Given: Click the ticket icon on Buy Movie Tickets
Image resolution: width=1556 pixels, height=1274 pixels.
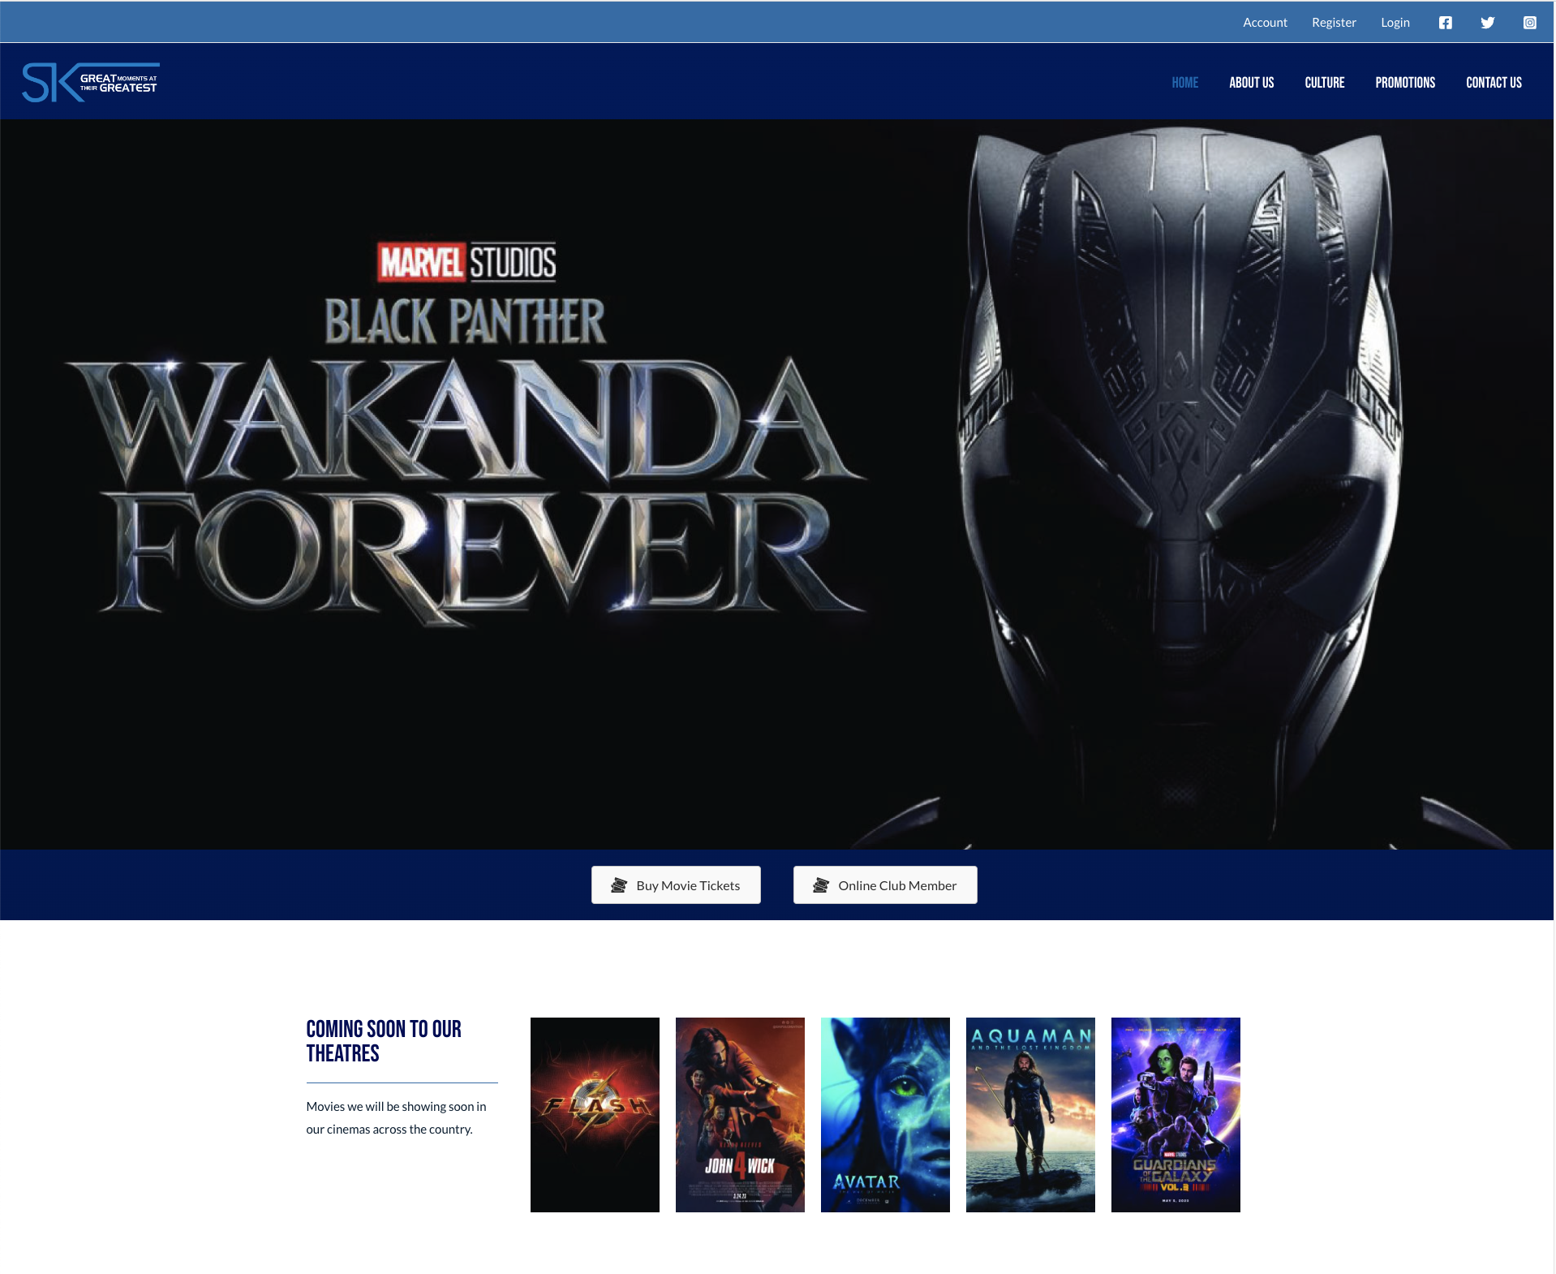Looking at the screenshot, I should pos(619,885).
